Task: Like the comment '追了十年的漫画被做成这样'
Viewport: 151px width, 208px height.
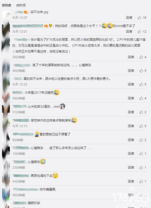Action: [143, 71]
